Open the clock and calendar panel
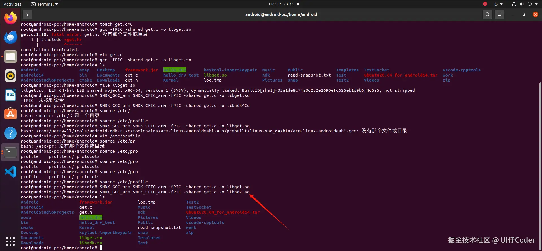This screenshot has width=542, height=251. click(x=284, y=4)
